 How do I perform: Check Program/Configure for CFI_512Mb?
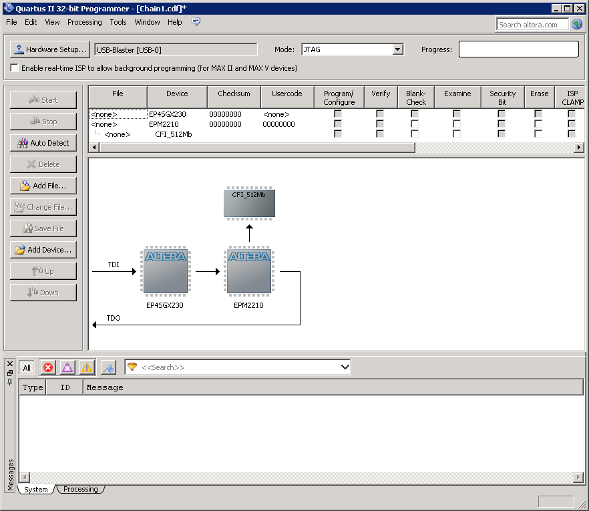click(x=338, y=134)
